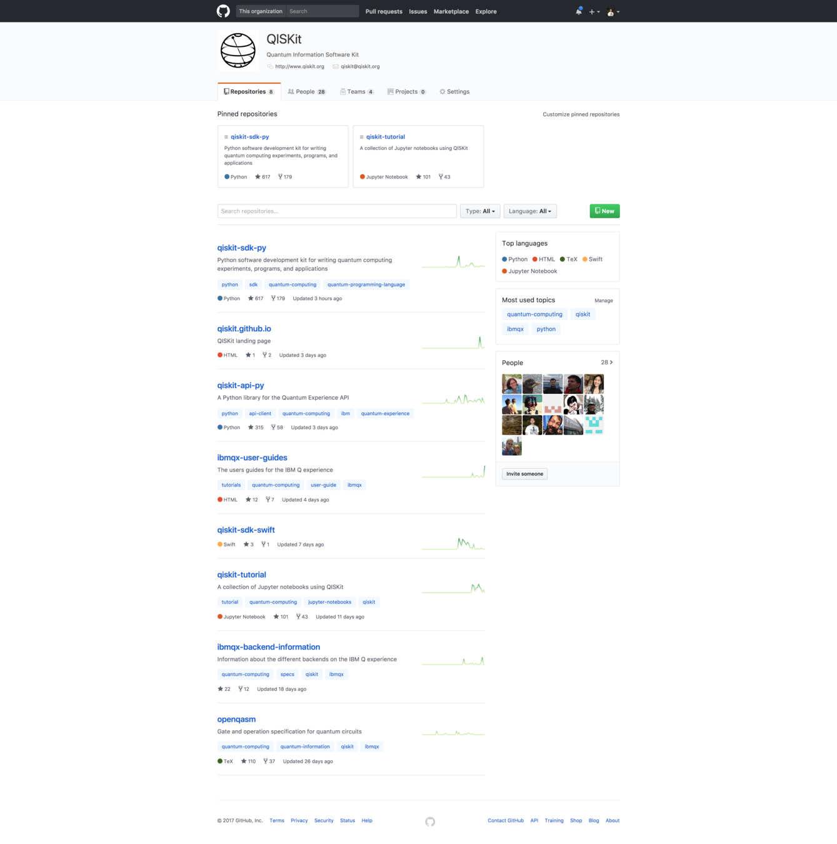Select api-client topic tag
Screen dimensions: 837x844
(260, 413)
